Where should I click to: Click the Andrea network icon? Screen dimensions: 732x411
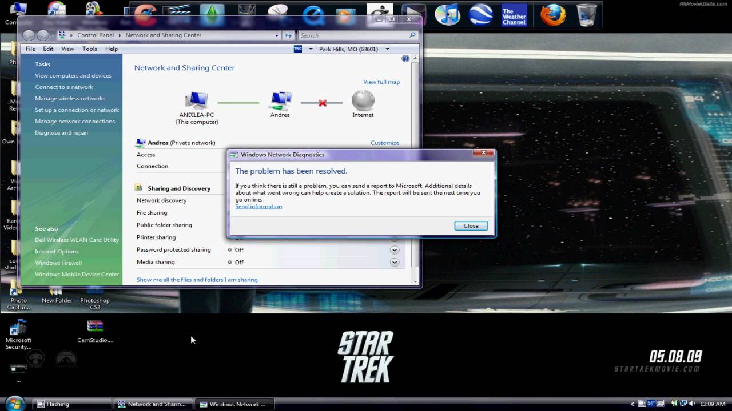(280, 100)
